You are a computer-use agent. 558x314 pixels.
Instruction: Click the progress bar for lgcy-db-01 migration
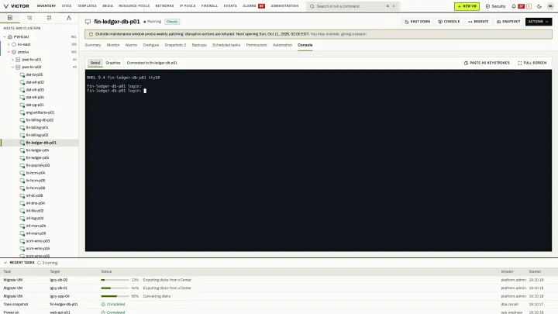[115, 288]
